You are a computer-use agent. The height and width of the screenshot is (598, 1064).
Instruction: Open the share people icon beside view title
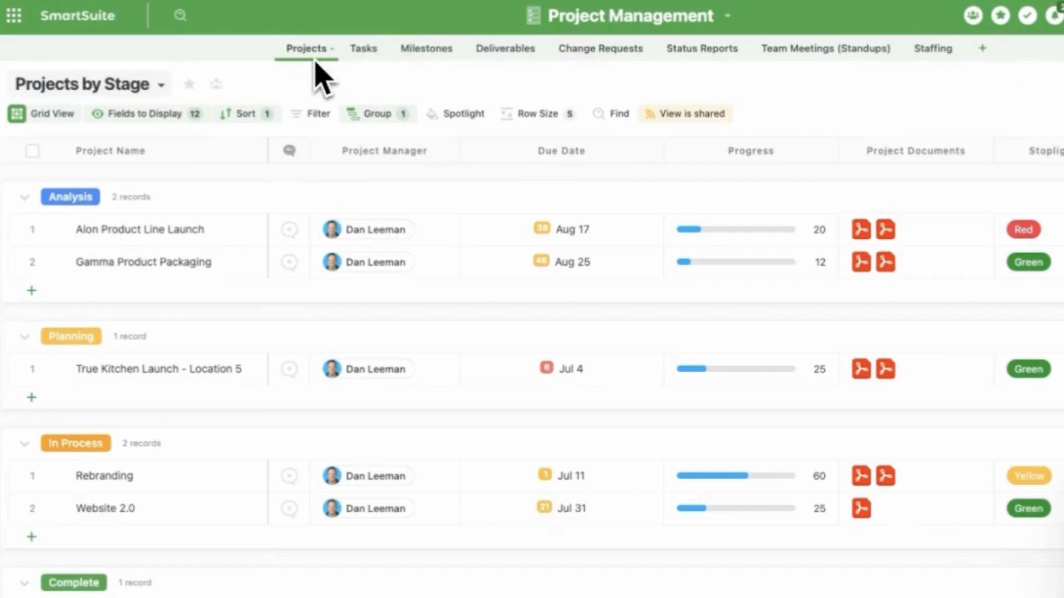click(x=216, y=84)
